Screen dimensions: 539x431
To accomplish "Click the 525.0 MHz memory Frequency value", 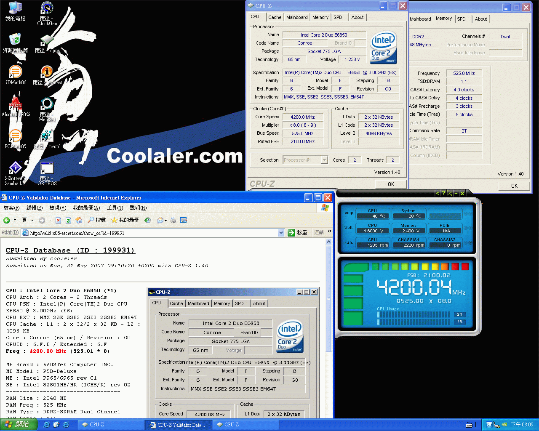I will pos(464,73).
